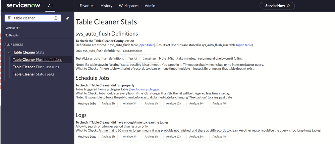Image resolution: width=335 pixels, height=144 pixels.
Task: Analyze Logs for 12h
Action: pos(174,137)
